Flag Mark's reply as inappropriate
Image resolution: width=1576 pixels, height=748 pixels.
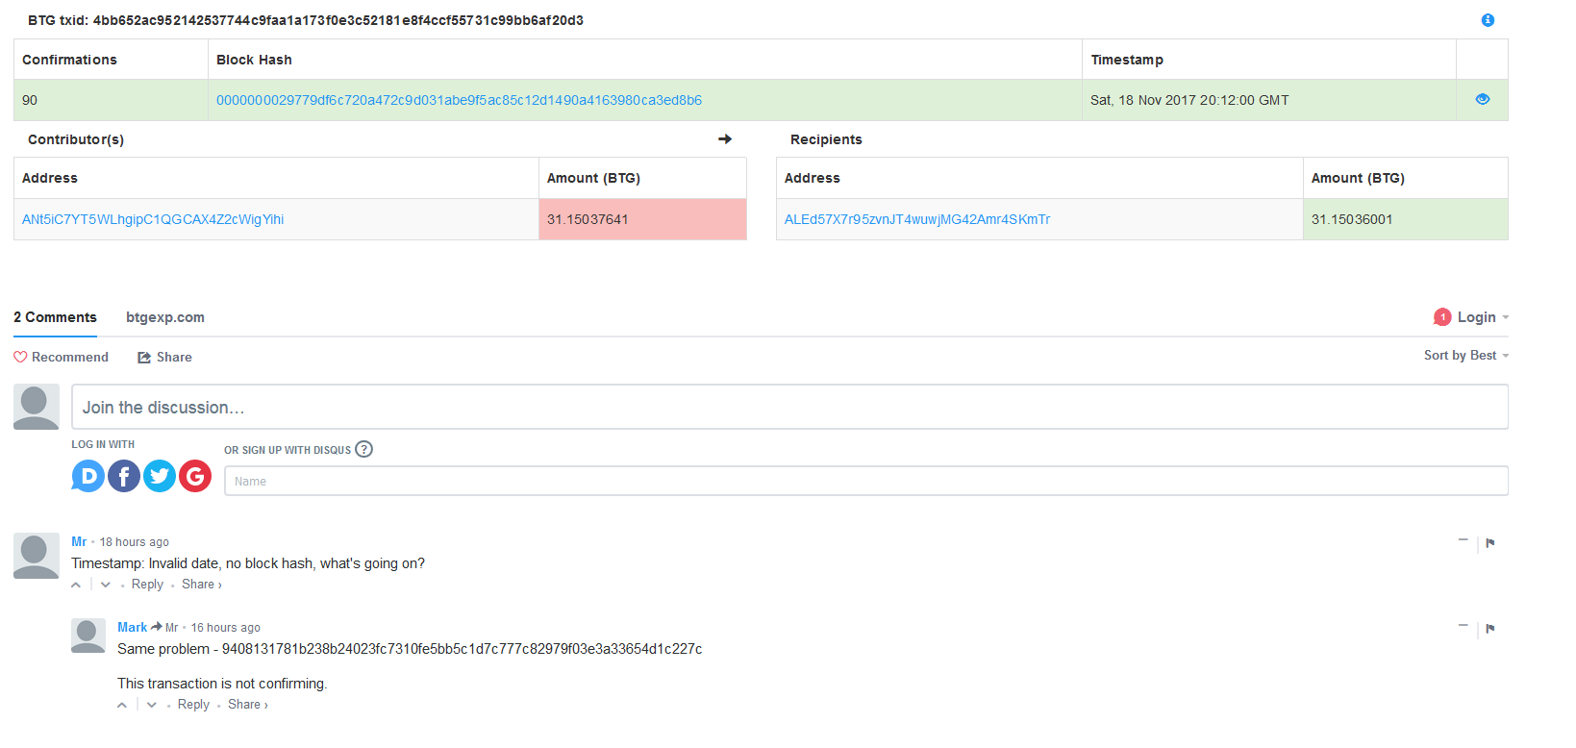[1490, 629]
